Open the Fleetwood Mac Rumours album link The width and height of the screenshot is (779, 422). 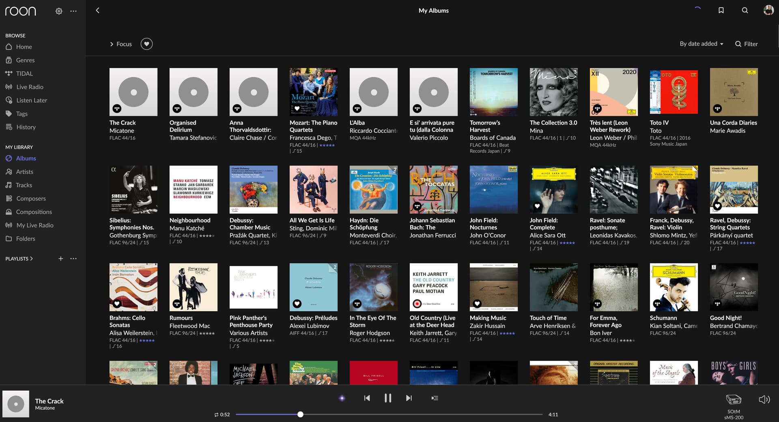click(181, 318)
